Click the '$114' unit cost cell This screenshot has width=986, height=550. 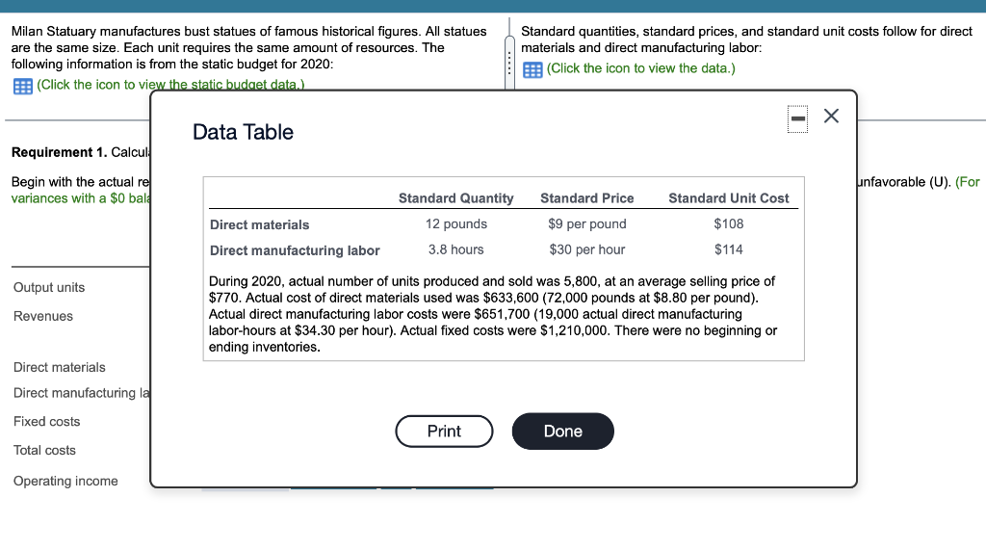pyautogui.click(x=728, y=249)
